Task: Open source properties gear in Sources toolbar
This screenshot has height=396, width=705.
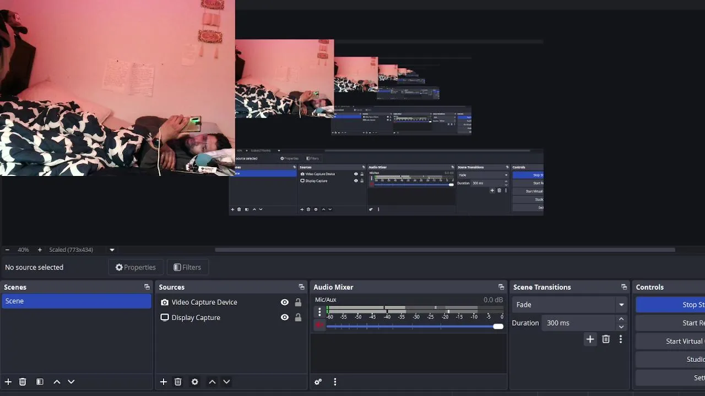Action: coord(194,382)
